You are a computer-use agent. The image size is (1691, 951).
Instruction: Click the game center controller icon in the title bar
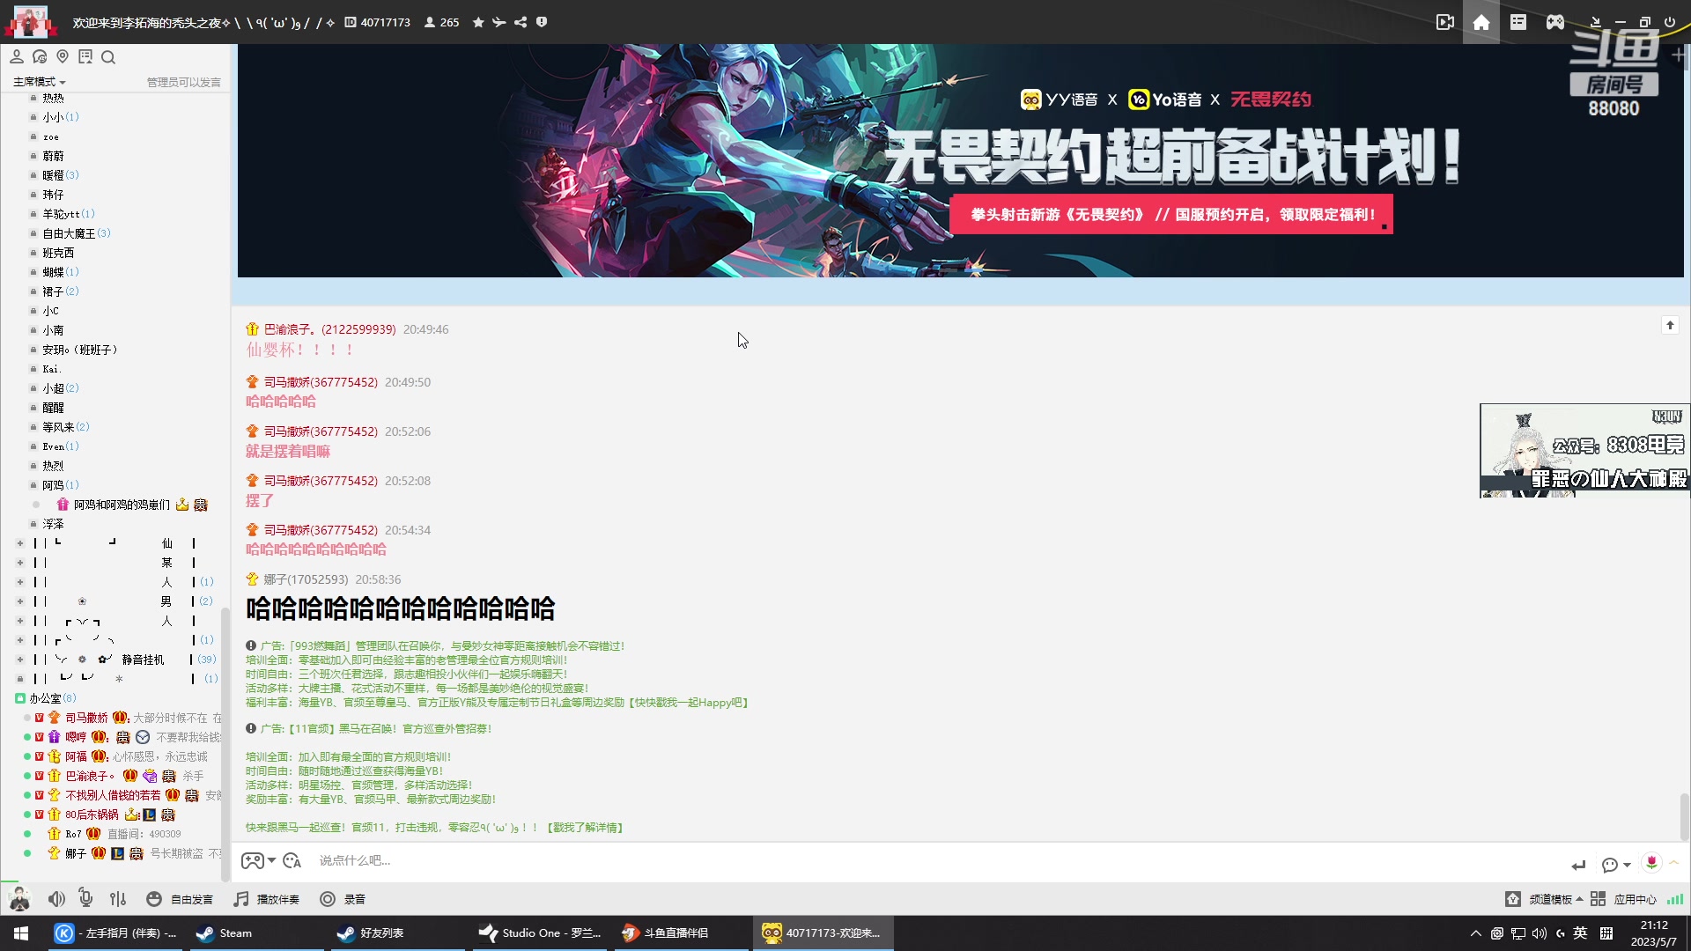click(1554, 22)
